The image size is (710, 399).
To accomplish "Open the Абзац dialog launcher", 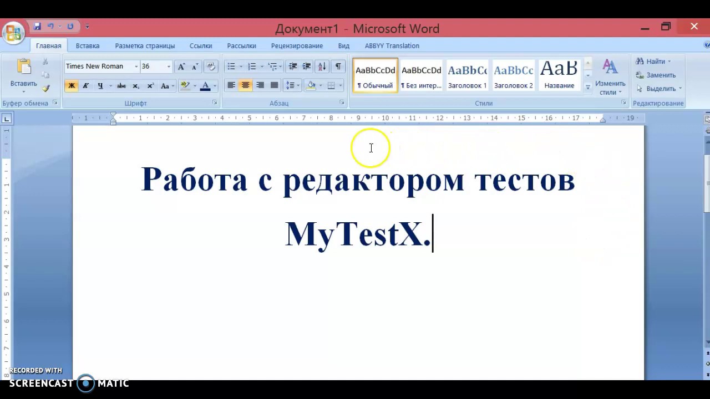I will (342, 103).
